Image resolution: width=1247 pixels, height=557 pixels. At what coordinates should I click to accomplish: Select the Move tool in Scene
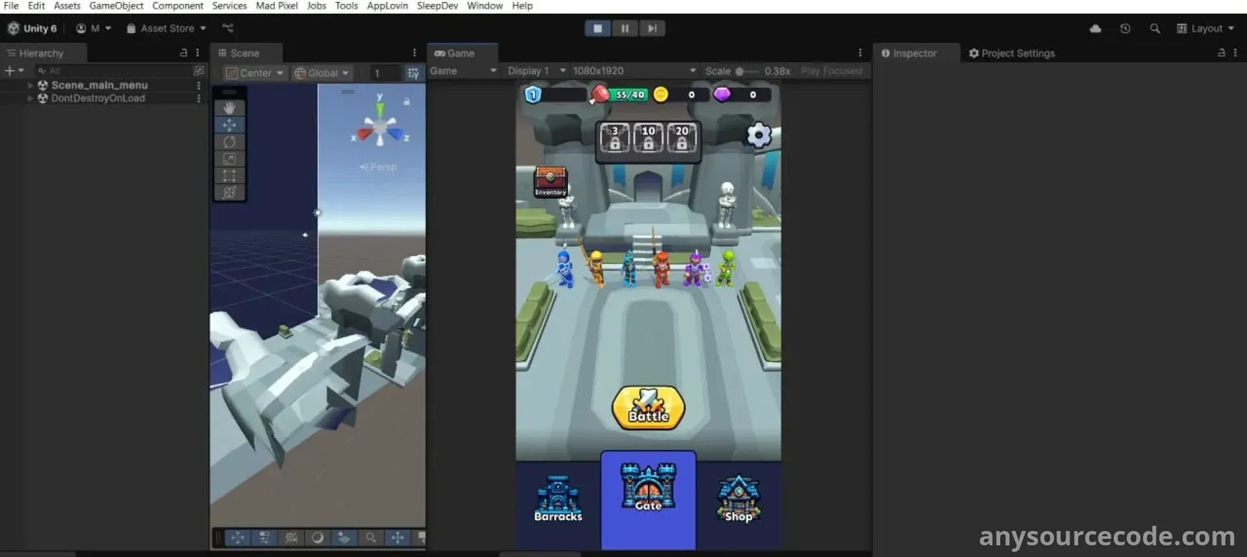tap(229, 125)
